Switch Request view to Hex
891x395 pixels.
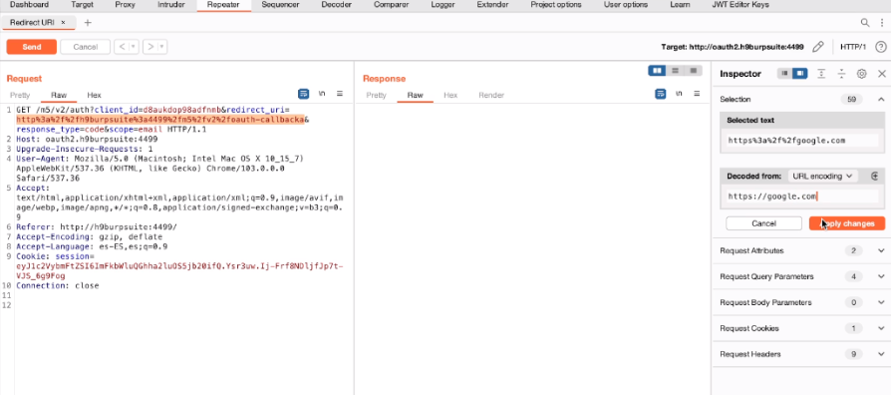[94, 95]
